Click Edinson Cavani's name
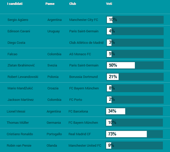 19,31
